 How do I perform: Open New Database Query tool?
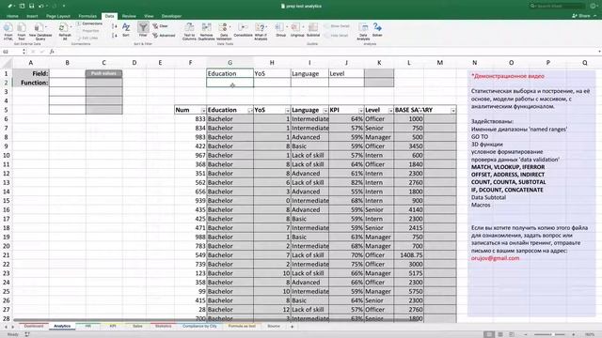point(40,31)
